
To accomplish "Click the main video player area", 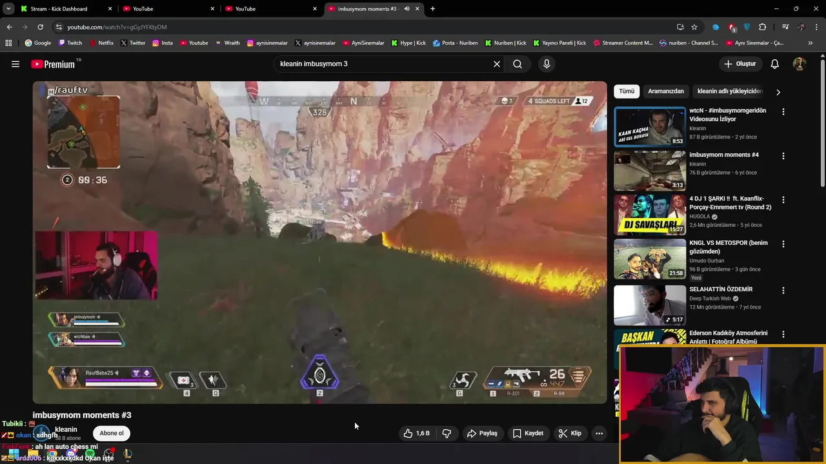I will 320,242.
